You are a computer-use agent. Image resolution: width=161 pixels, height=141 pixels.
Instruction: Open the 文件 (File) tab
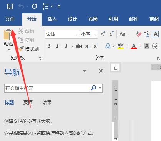tap(10, 19)
